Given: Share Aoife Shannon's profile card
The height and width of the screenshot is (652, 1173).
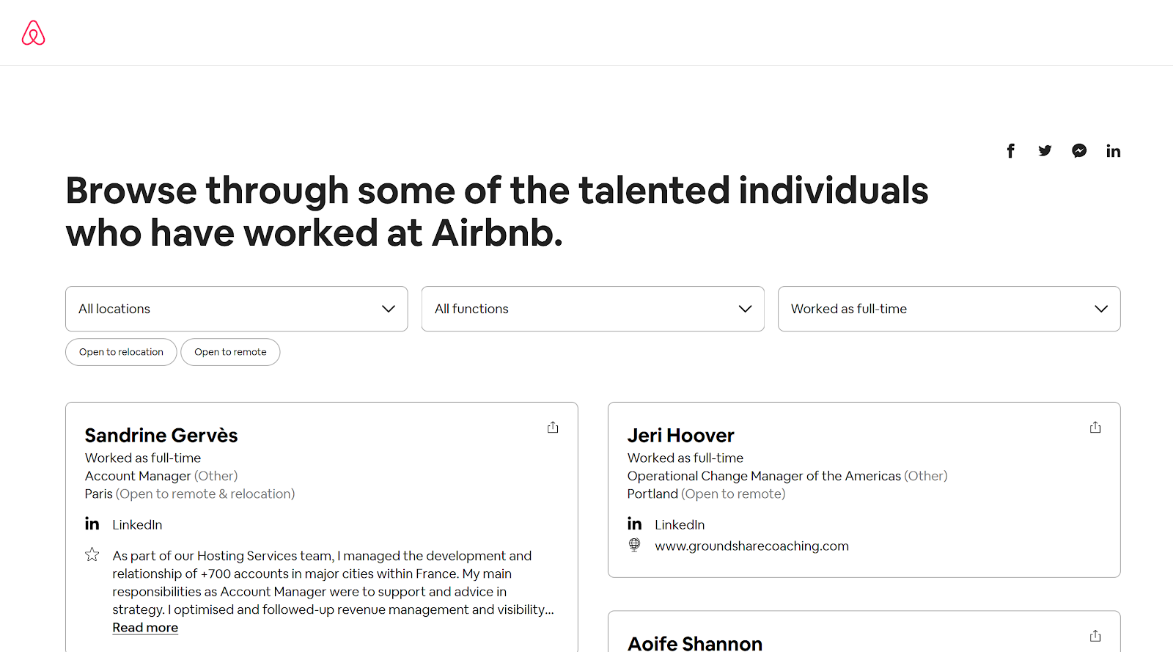Looking at the screenshot, I should coord(1095,636).
